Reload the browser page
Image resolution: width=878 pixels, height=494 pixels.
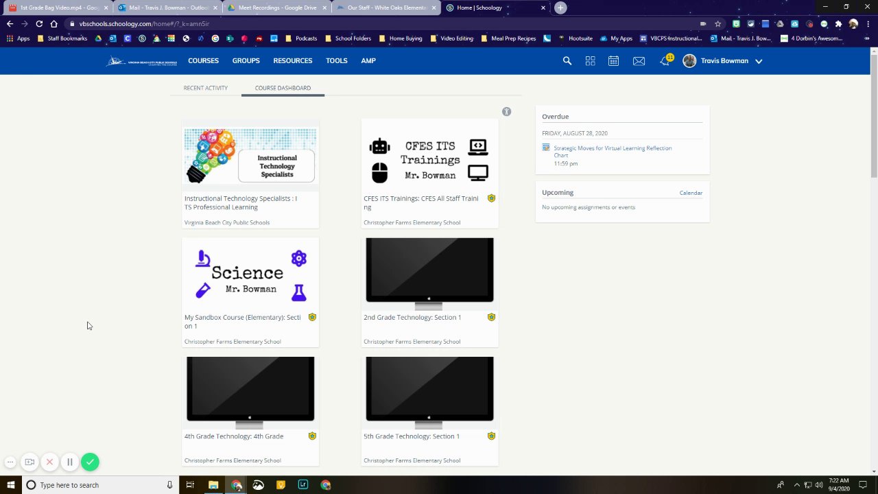(39, 23)
